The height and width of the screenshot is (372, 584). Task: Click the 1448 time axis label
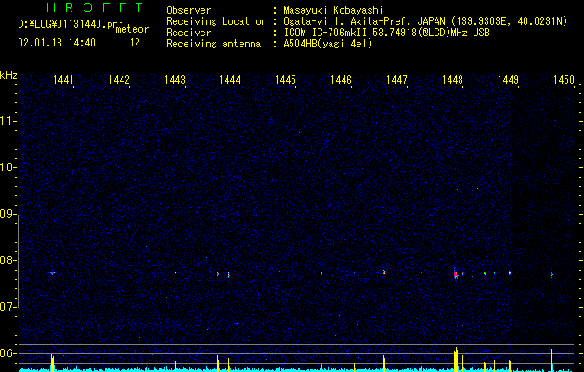452,80
